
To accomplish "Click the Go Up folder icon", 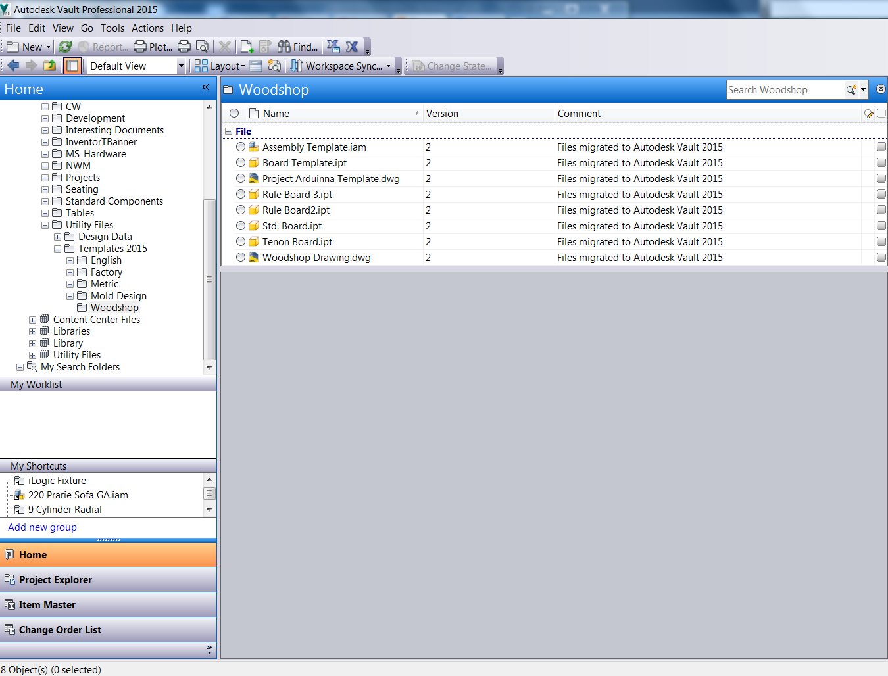I will (49, 66).
